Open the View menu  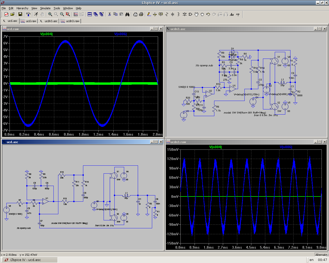[x=34, y=8]
